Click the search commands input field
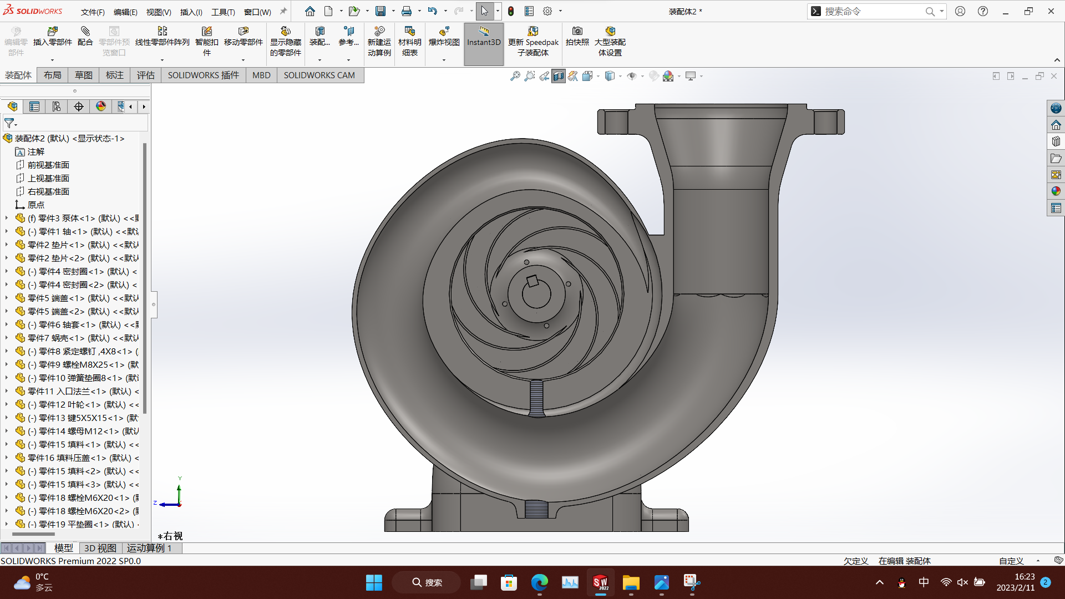This screenshot has width=1065, height=599. 873,11
